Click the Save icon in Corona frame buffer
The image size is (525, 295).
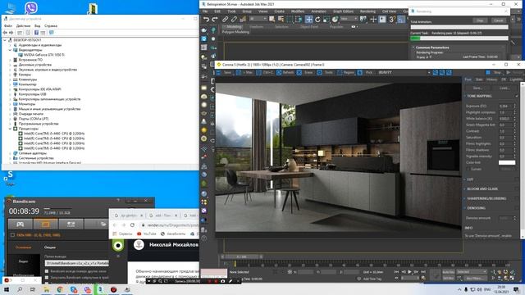coord(219,72)
